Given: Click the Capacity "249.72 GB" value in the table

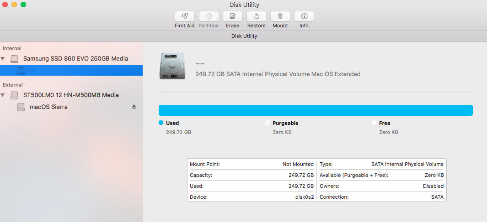Looking at the screenshot, I should click(301, 175).
